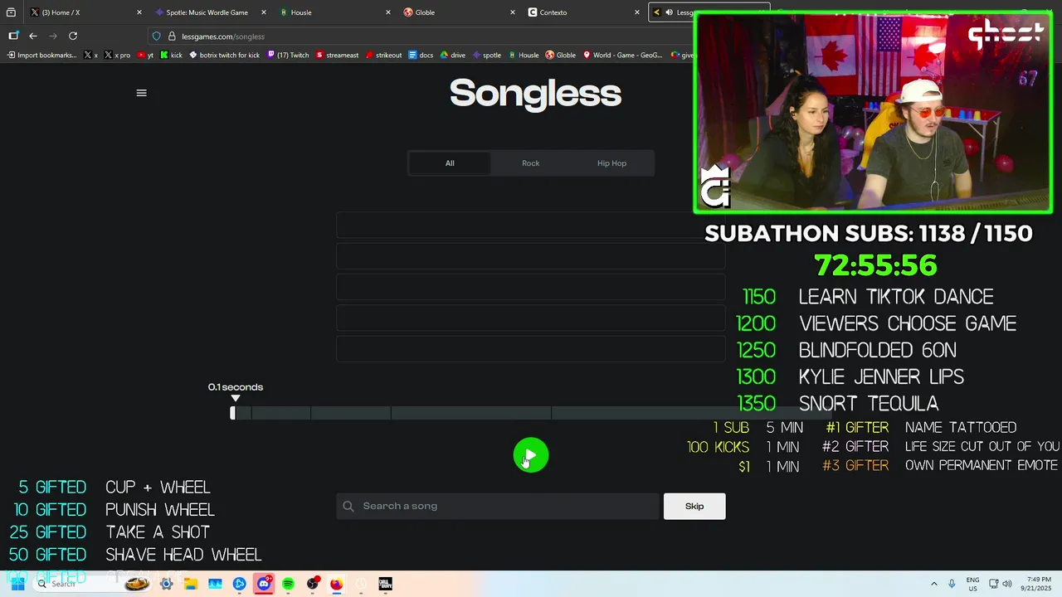Open Spotify from the taskbar
The width and height of the screenshot is (1062, 597).
288,584
